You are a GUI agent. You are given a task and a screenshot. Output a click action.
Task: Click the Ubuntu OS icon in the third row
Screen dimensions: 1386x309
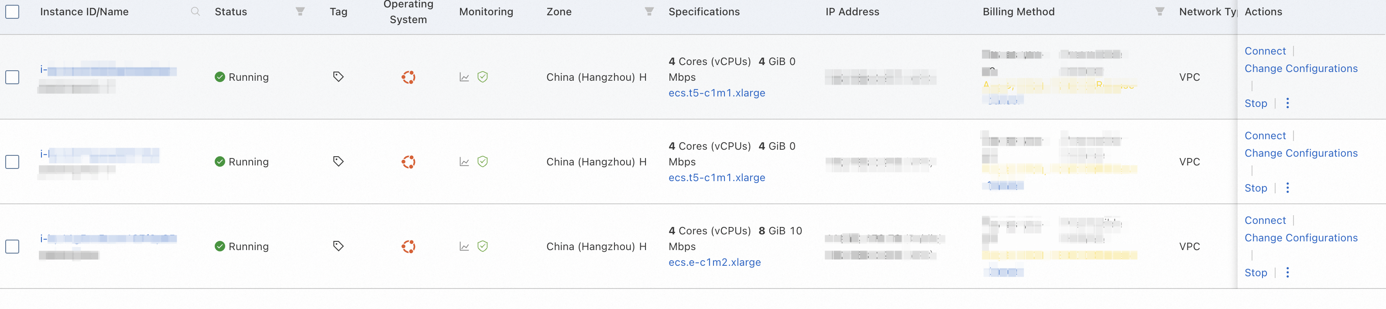[408, 247]
